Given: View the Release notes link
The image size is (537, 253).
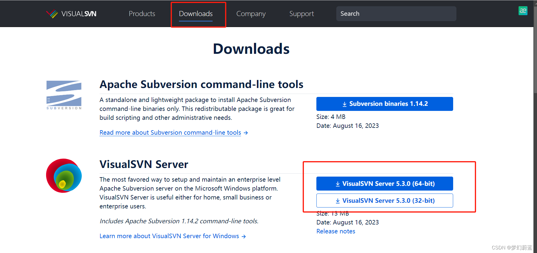Looking at the screenshot, I should click(336, 231).
